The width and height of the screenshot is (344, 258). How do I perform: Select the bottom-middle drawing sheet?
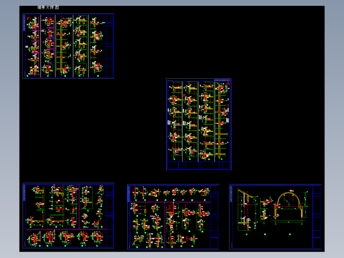[173, 217]
